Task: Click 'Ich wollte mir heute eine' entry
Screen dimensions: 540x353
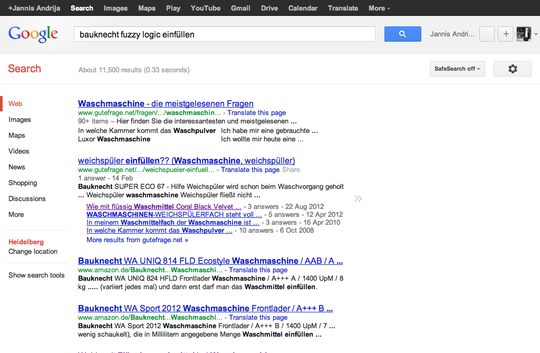Action: [x=262, y=139]
